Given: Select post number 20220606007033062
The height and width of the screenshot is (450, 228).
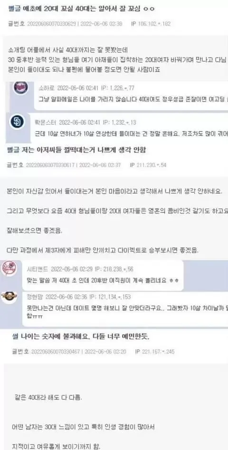Looking at the screenshot, I should [52, 24].
